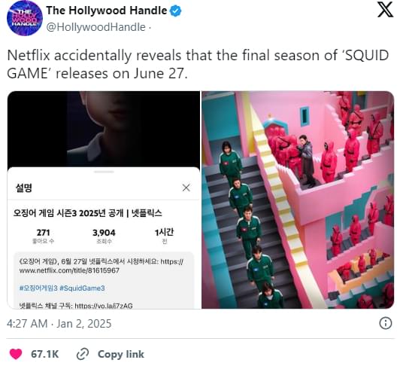
Task: Like the tweet with the heart icon
Action: (16, 354)
